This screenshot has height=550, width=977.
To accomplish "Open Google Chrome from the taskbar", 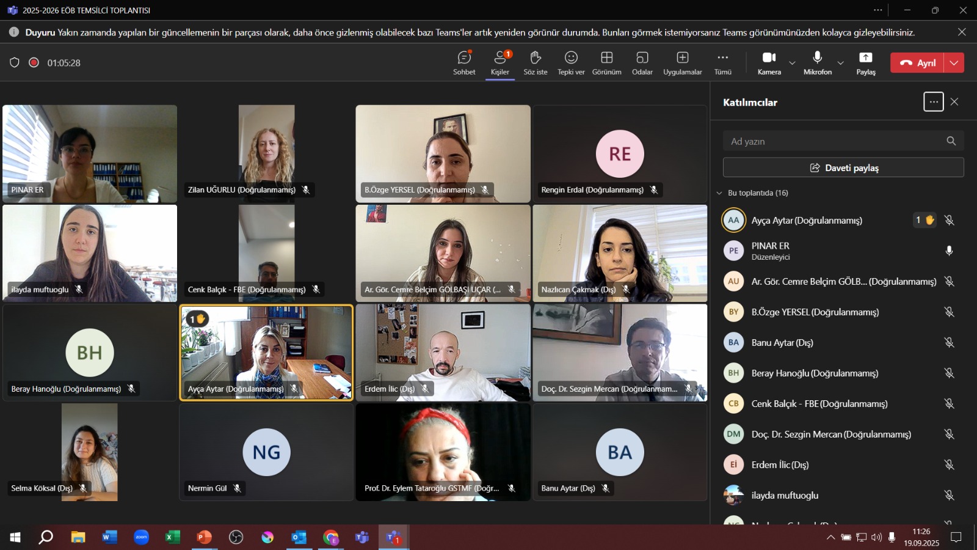I will (x=331, y=537).
